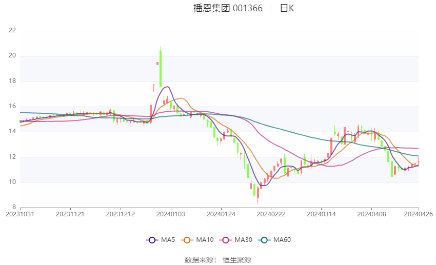Select the 20240222 date axis label
This screenshot has width=436, height=265.
[271, 214]
